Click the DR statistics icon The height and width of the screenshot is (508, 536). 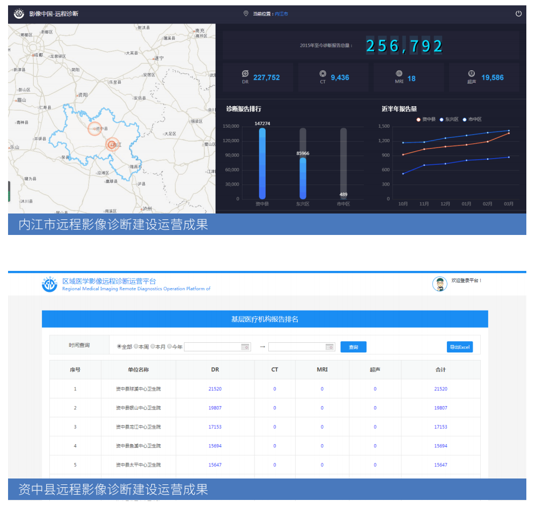coord(245,73)
